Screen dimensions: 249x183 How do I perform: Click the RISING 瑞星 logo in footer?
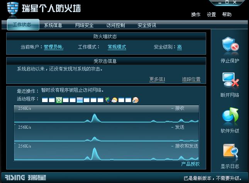click(25, 178)
